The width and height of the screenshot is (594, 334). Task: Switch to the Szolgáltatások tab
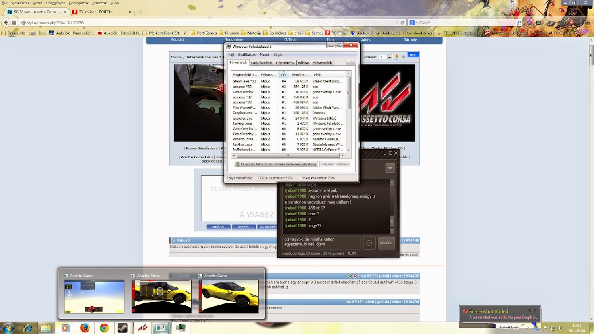[261, 63]
